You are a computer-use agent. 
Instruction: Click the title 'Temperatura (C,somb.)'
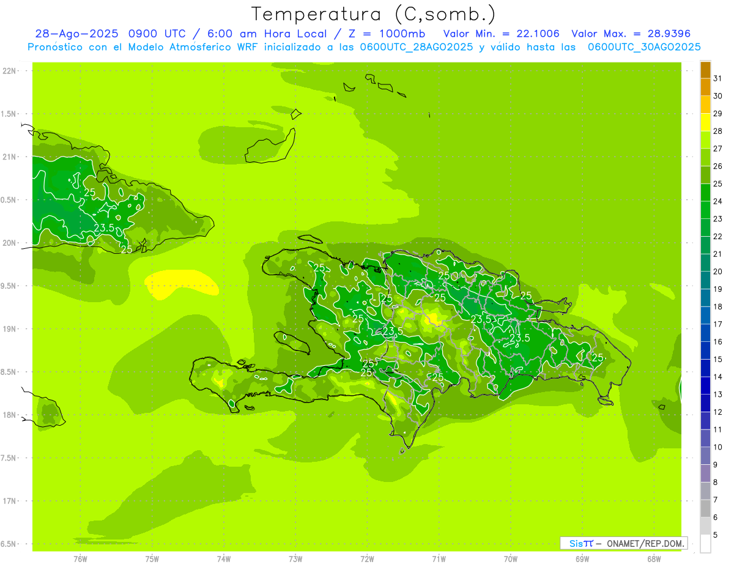click(x=373, y=14)
